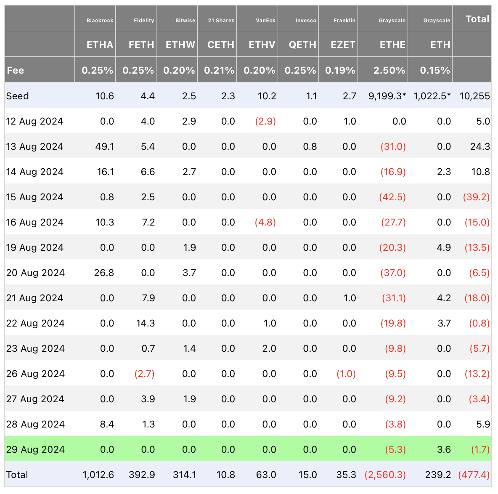498x494 pixels.
Task: Click the Total row label at bottom
Action: (17, 475)
